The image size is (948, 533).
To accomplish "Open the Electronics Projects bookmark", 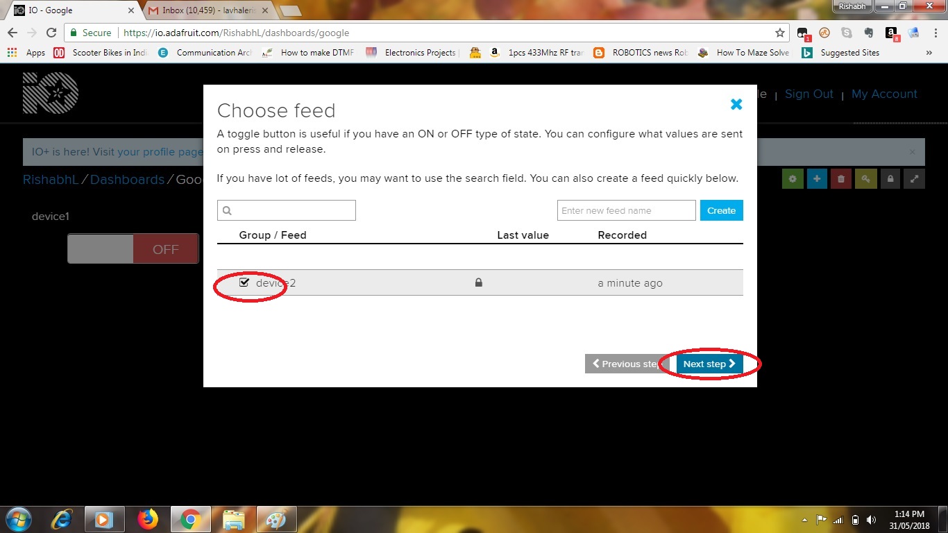I will coord(412,53).
